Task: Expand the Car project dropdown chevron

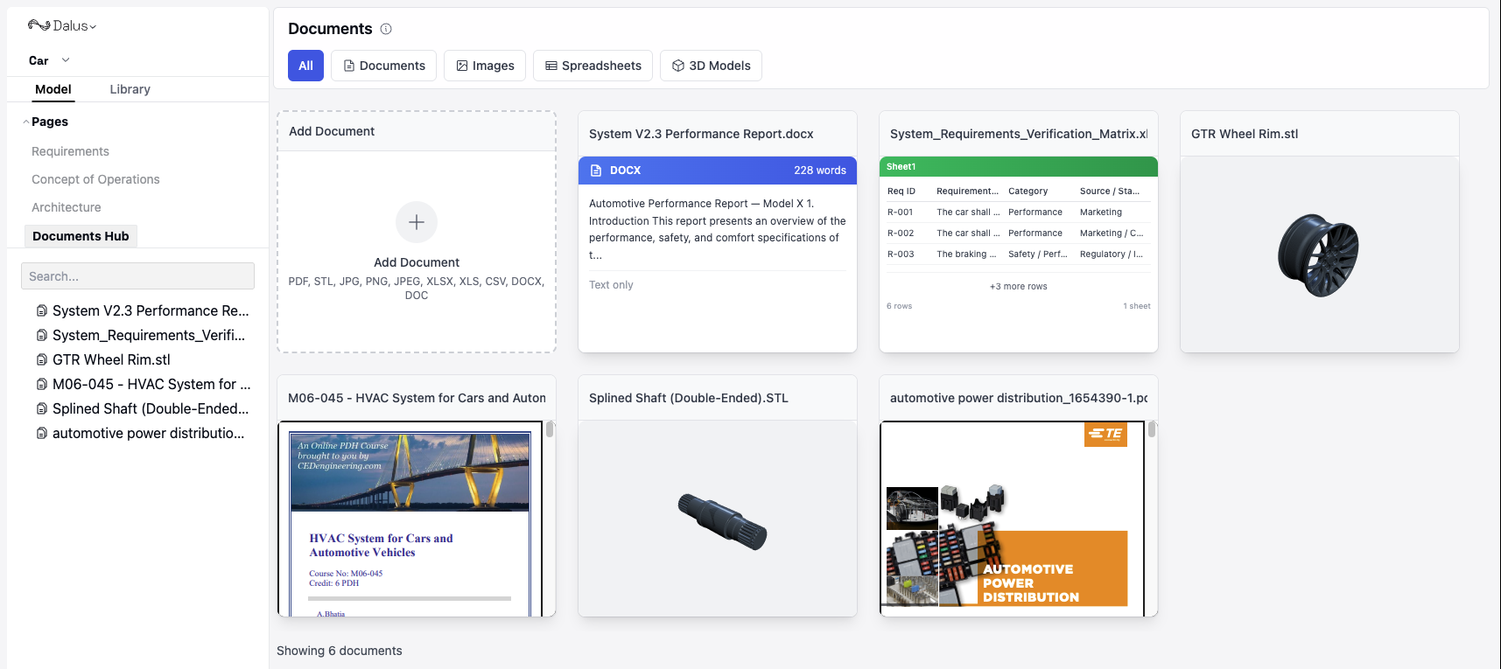Action: (x=66, y=60)
